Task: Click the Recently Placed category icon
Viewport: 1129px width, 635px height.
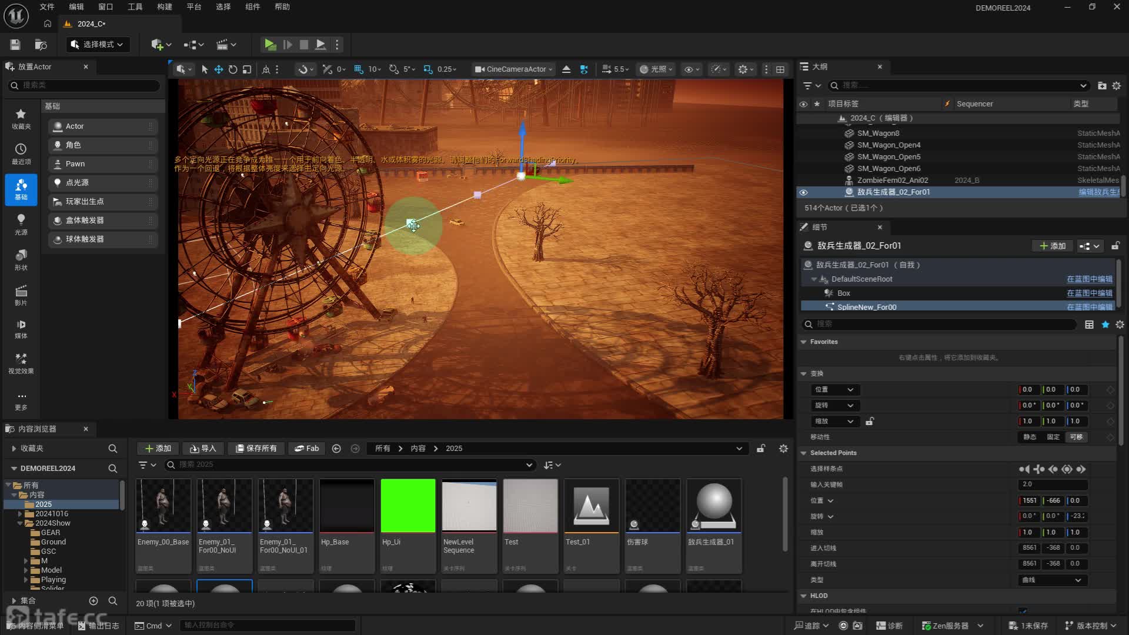Action: pyautogui.click(x=21, y=153)
